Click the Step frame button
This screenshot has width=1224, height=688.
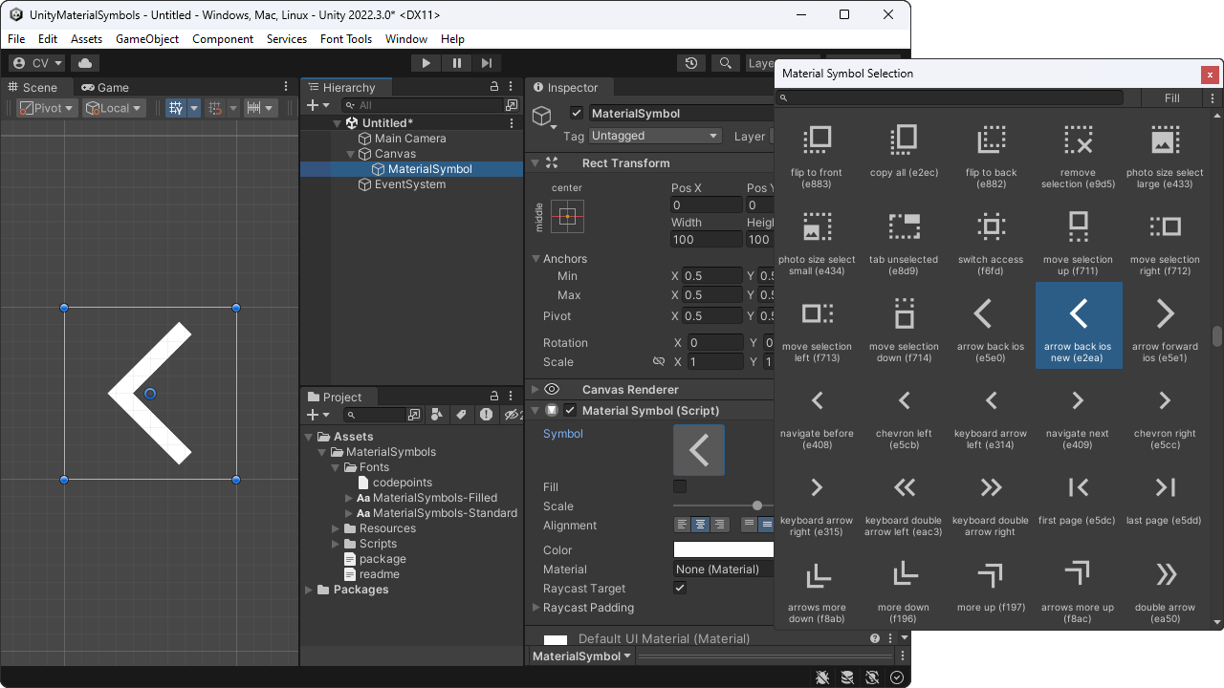[486, 62]
